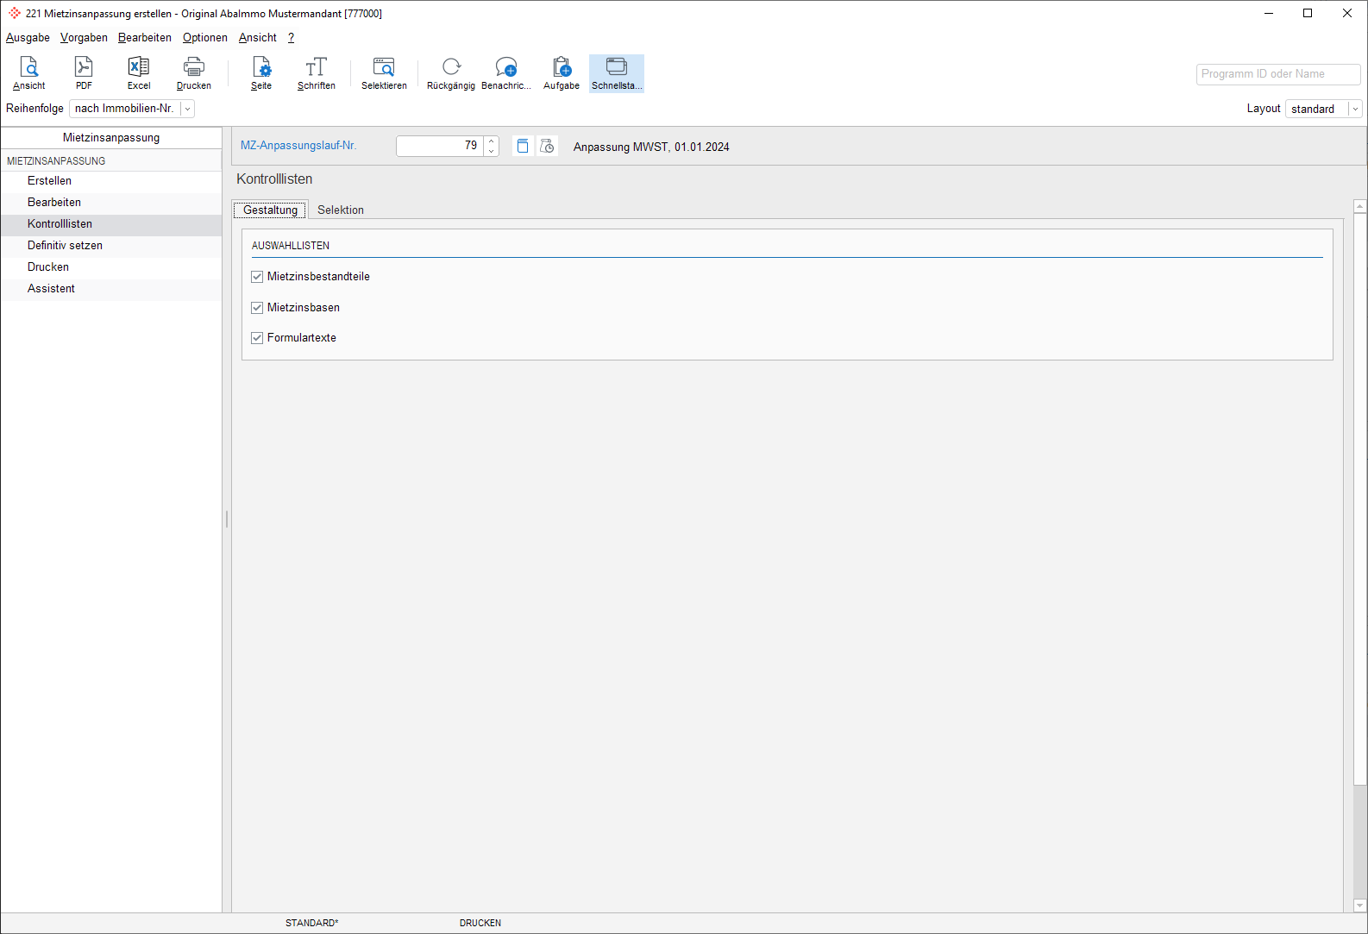Viewport: 1368px width, 934px height.
Task: Open the Reihenfolge dropdown
Action: (x=187, y=109)
